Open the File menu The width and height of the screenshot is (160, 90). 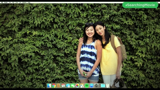click(x=10, y=2)
